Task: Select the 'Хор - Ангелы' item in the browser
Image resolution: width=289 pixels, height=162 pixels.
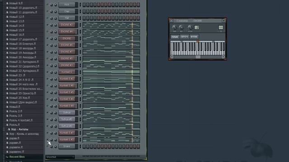Action: point(20,129)
